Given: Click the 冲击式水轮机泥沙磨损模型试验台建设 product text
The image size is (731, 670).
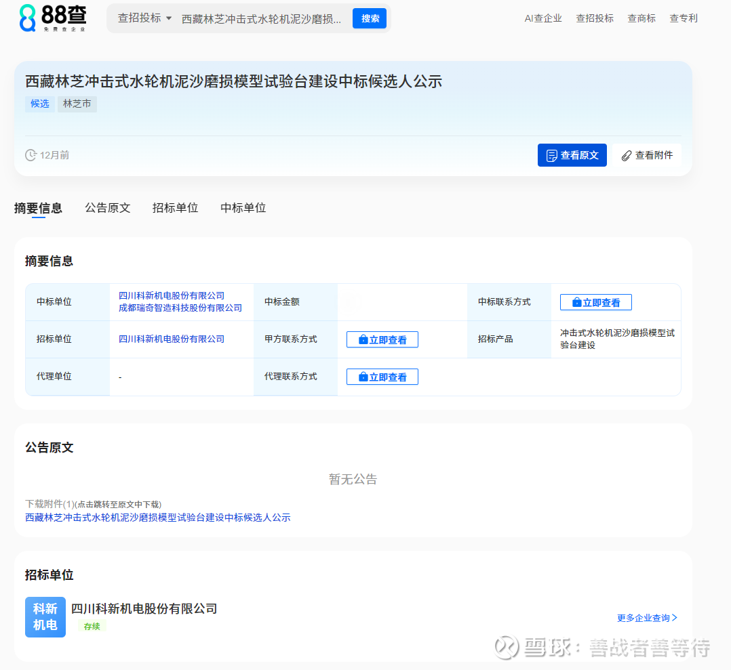Looking at the screenshot, I should [617, 339].
